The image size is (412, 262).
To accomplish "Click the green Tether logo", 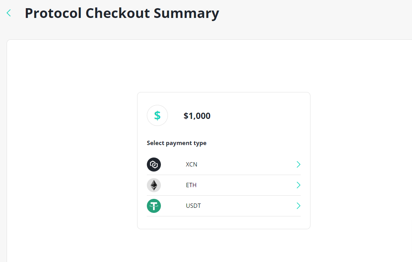I will click(x=154, y=206).
